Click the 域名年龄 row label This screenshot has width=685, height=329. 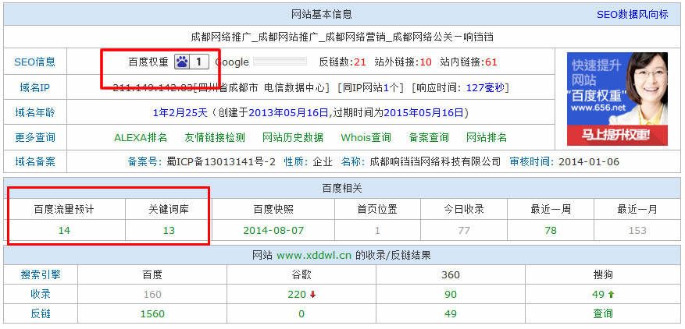[x=35, y=113]
